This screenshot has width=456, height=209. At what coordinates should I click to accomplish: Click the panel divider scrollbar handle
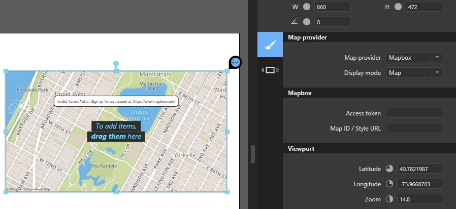[253, 154]
